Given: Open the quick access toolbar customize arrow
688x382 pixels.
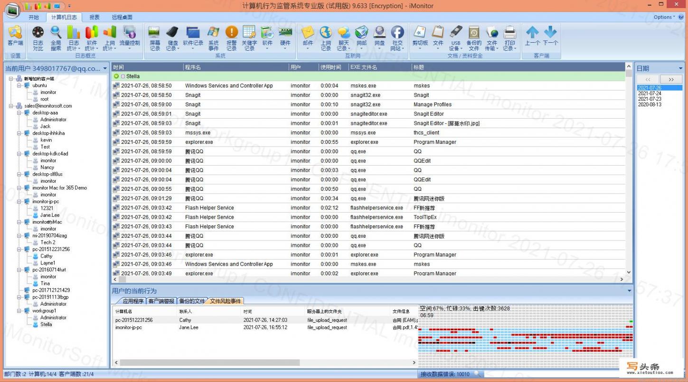Looking at the screenshot, I should [69, 6].
